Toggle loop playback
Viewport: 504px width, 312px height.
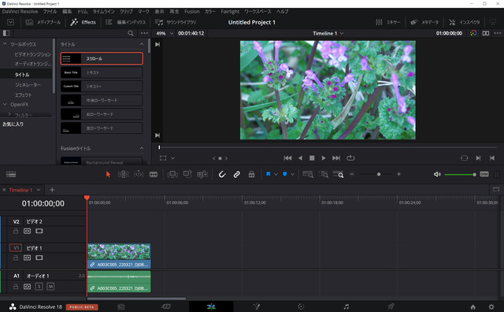(x=350, y=158)
